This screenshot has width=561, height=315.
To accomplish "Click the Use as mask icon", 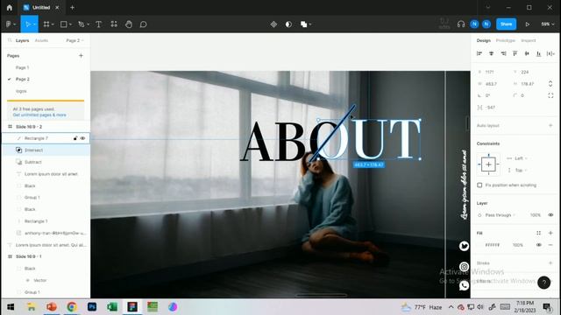I will 288,24.
